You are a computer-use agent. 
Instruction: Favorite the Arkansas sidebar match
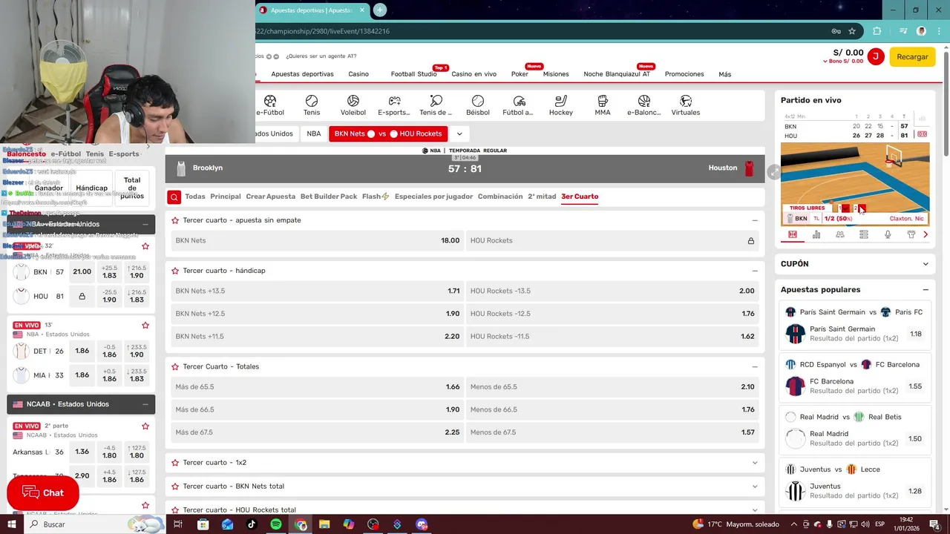[145, 426]
